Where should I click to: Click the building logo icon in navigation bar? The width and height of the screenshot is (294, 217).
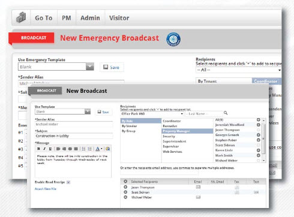[x=21, y=17]
